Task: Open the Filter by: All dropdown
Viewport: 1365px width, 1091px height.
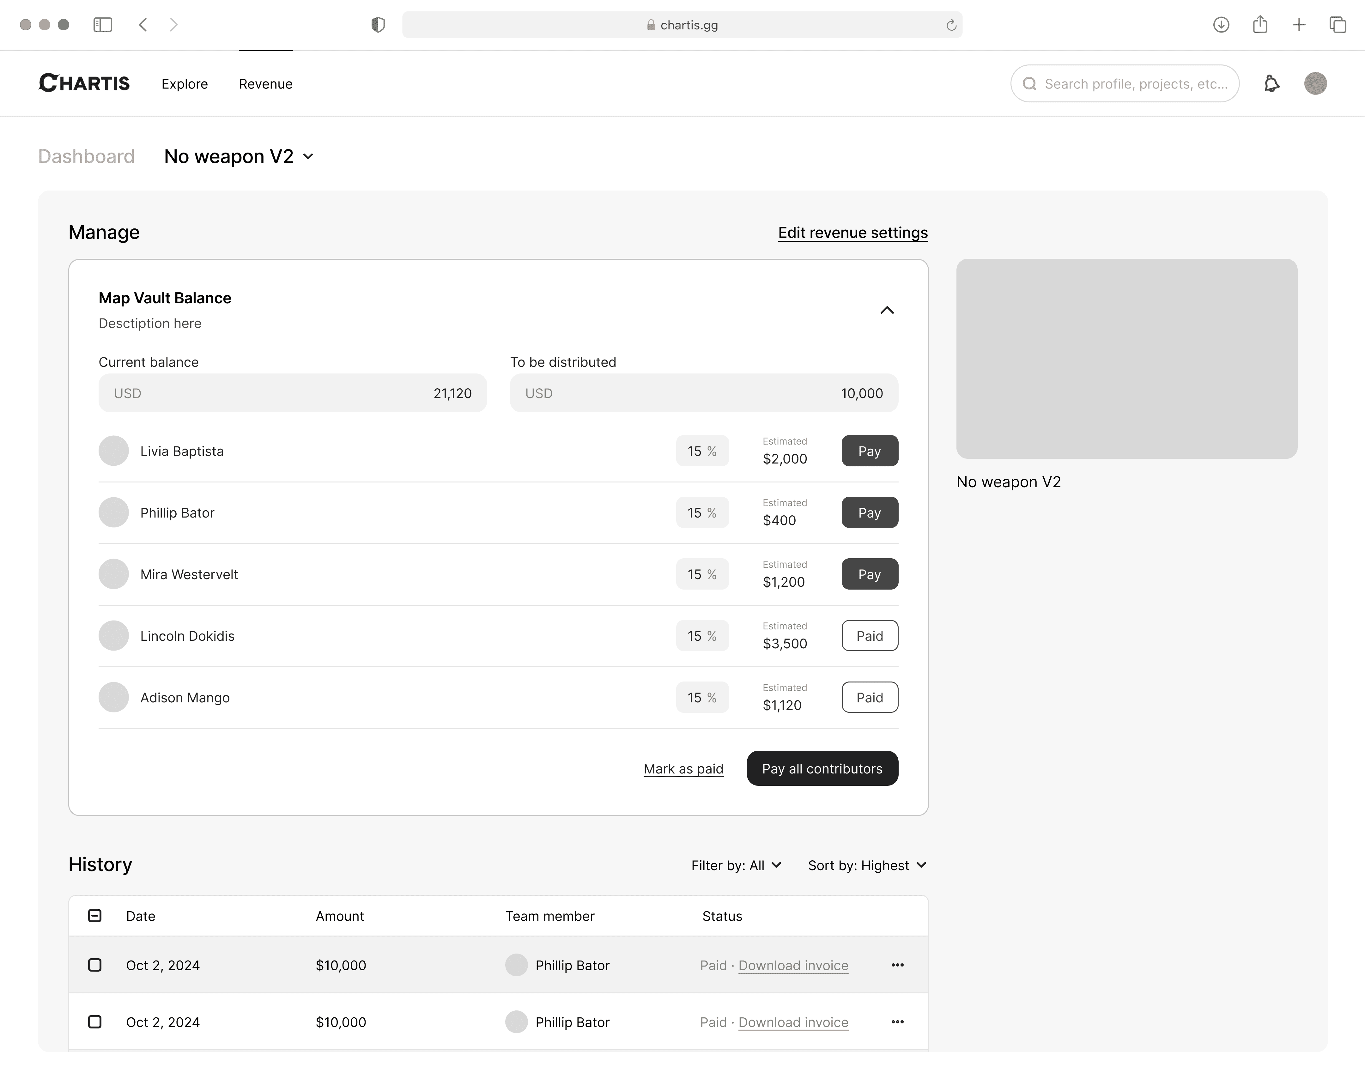Action: point(736,866)
